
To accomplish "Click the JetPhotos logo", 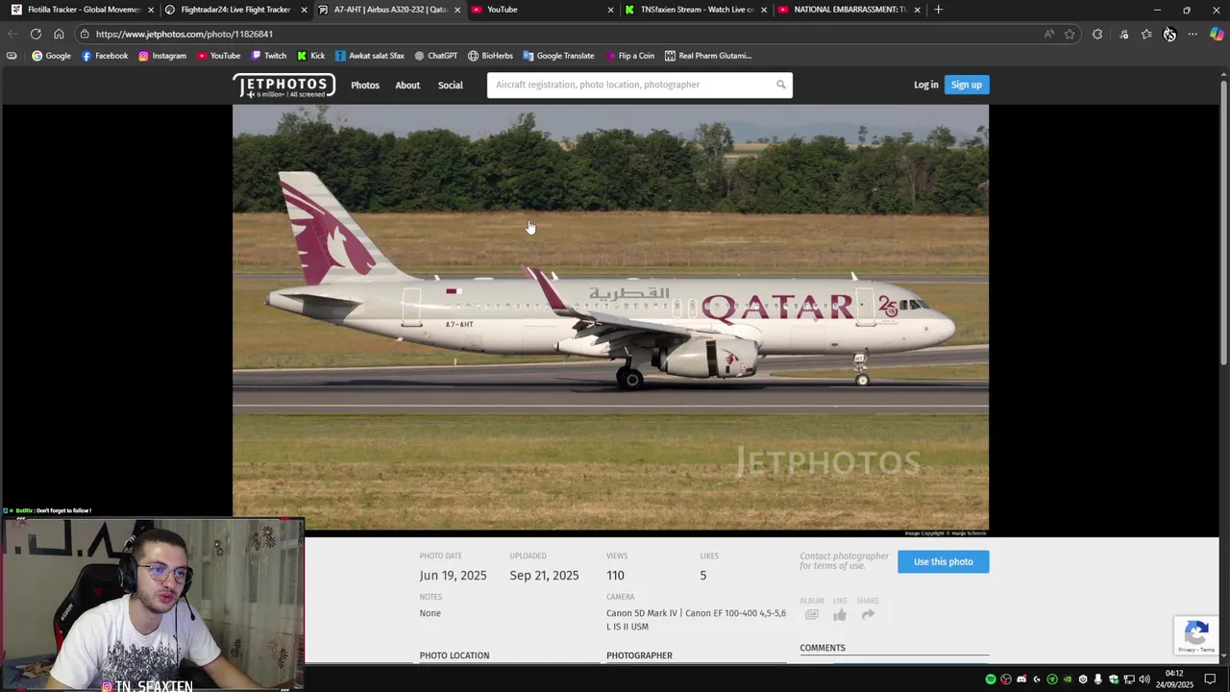I will pyautogui.click(x=284, y=86).
